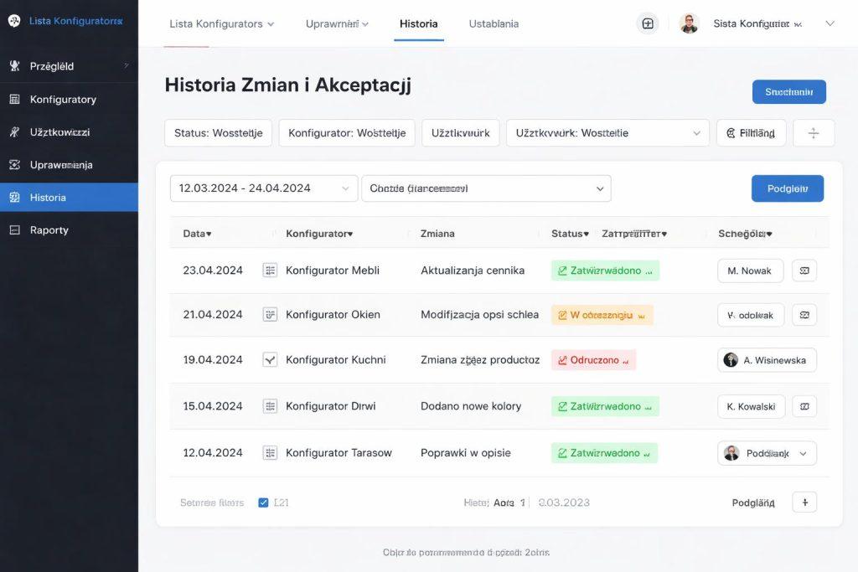
Task: Click the blue Podgleitr button
Action: coord(787,188)
